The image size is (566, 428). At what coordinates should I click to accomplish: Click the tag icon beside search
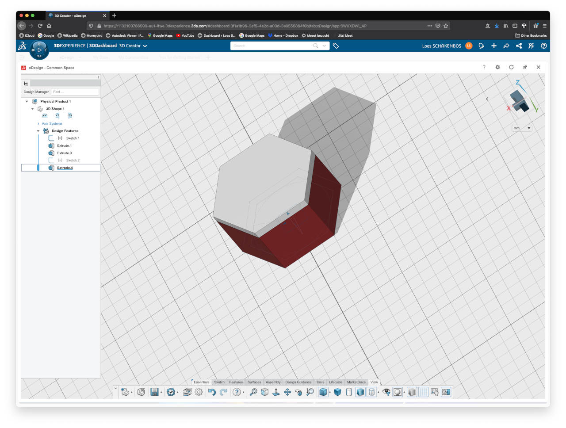click(x=336, y=46)
